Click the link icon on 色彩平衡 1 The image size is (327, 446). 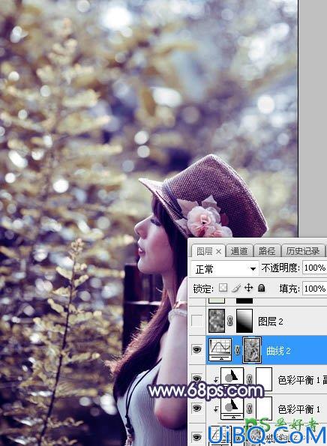click(250, 409)
